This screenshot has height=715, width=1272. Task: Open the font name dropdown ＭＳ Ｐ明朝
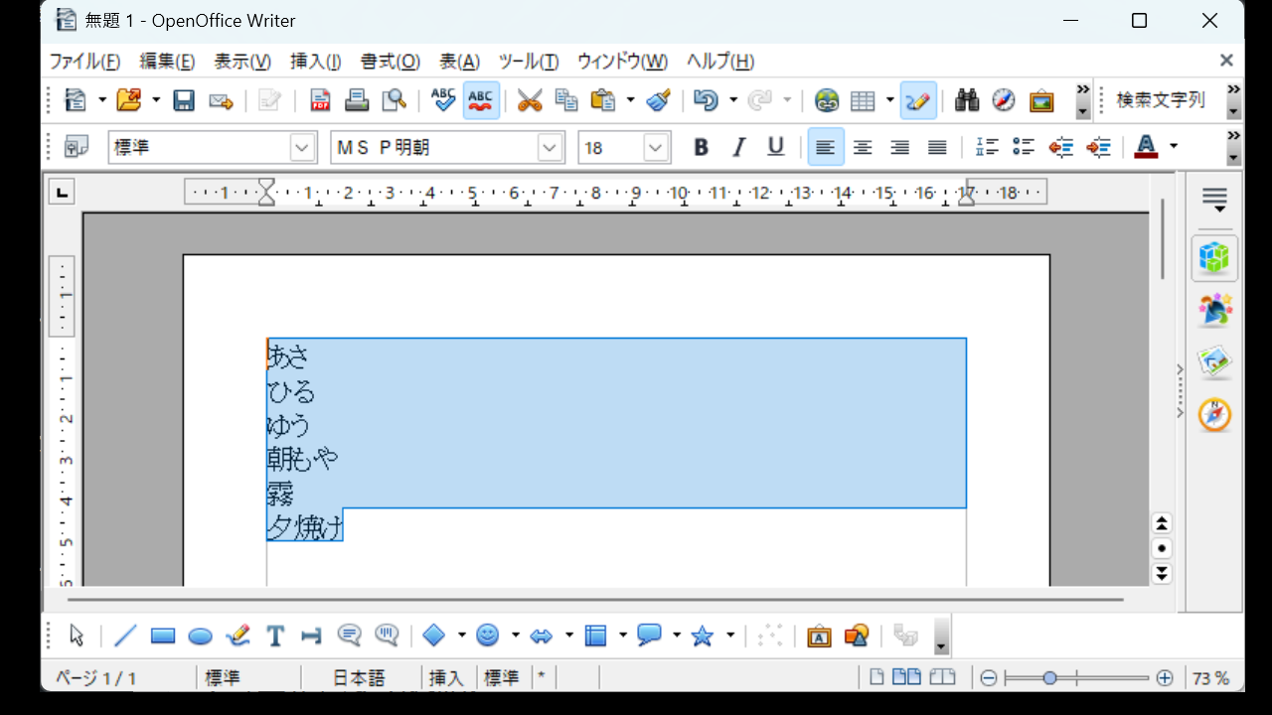(x=551, y=148)
